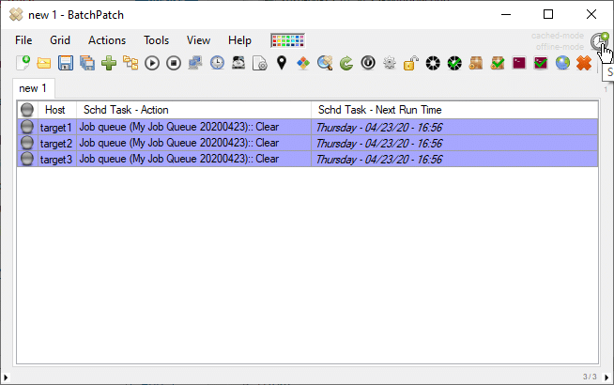Click the black segmented wheel icon
This screenshot has height=385, width=614.
pyautogui.click(x=433, y=63)
